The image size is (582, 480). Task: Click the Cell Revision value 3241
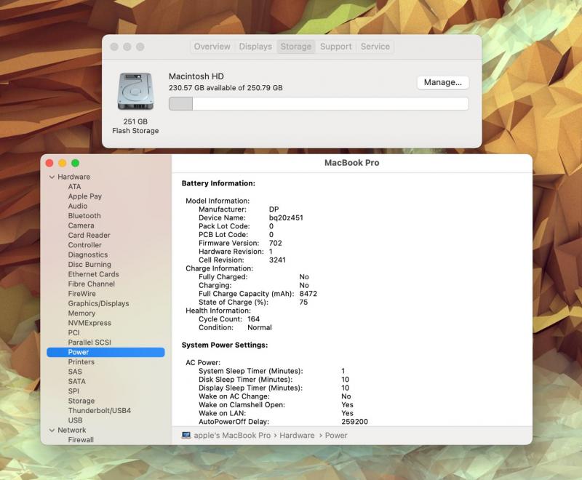[277, 260]
